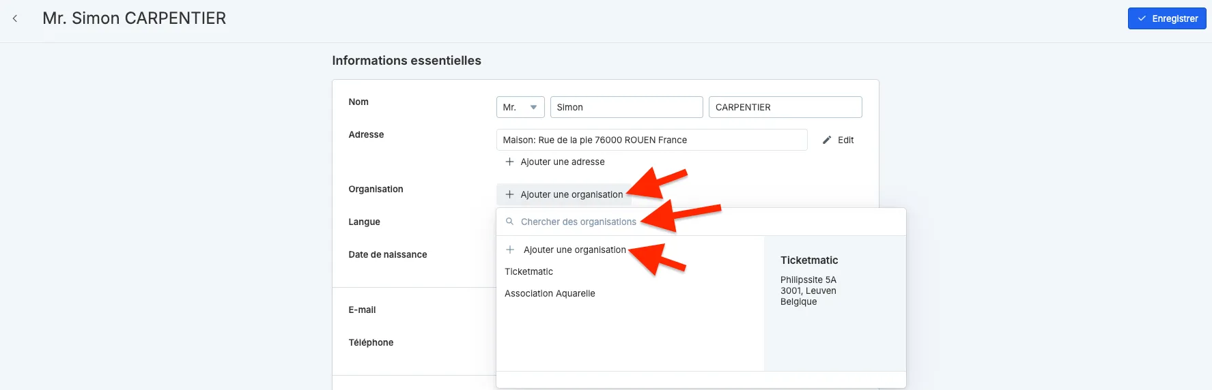Click the last name field CARPENTIER

coord(785,107)
